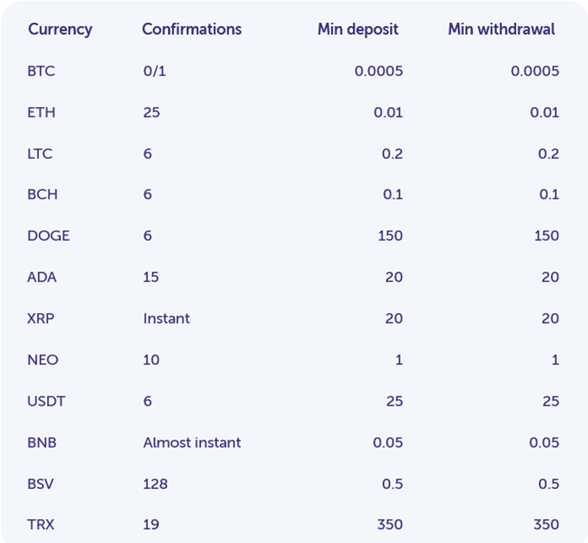
Task: Select the ETH currency label
Action: click(41, 113)
